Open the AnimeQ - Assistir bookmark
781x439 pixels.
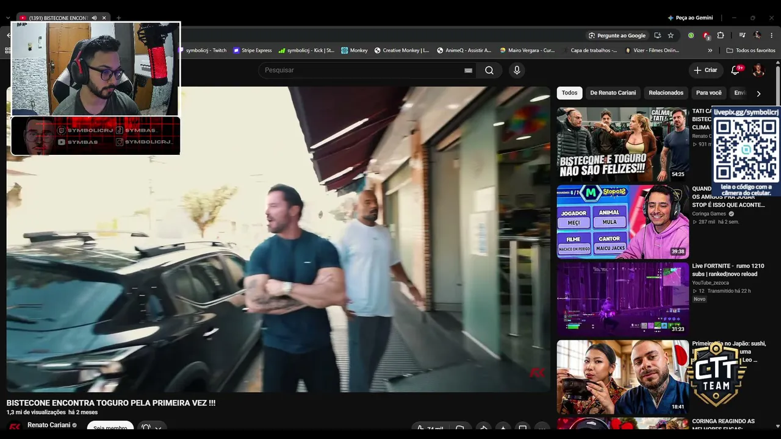coord(464,51)
